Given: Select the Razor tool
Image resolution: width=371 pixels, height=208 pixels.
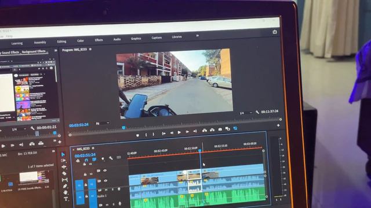Looking at the screenshot, I should [64, 173].
